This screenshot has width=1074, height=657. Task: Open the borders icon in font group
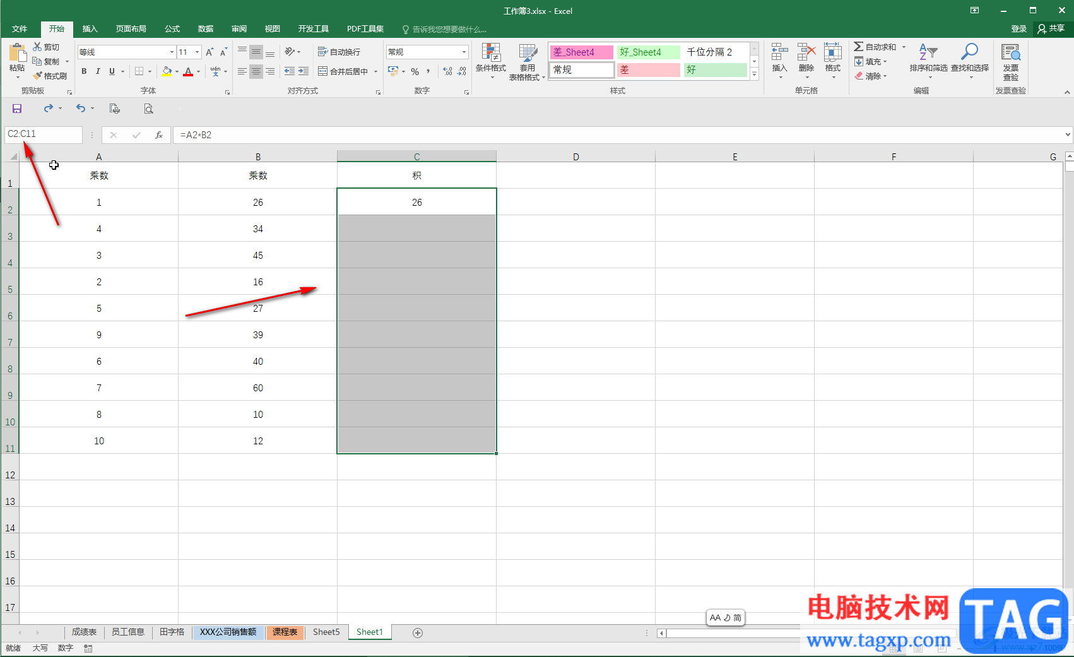click(x=139, y=71)
